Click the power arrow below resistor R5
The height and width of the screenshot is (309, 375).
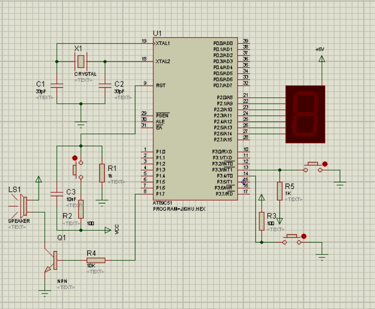coord(280,221)
